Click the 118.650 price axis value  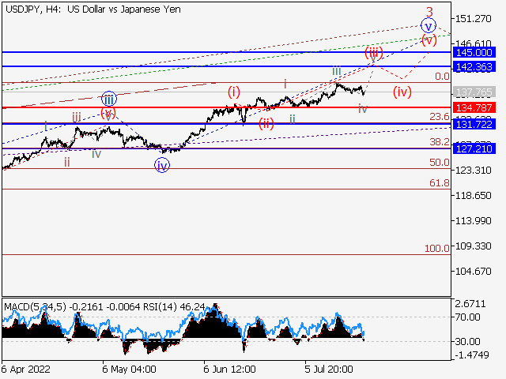pyautogui.click(x=473, y=195)
